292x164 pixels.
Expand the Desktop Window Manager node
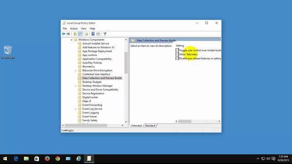75,86
